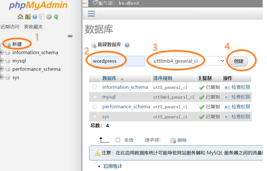Expand the mysql tree node
Image resolution: width=267 pixels, height=171 pixels.
(x=1, y=61)
